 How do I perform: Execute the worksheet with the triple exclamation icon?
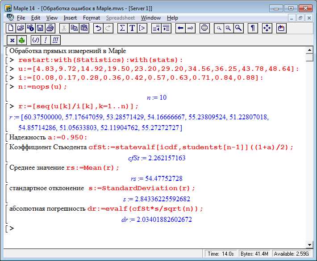[55, 40]
